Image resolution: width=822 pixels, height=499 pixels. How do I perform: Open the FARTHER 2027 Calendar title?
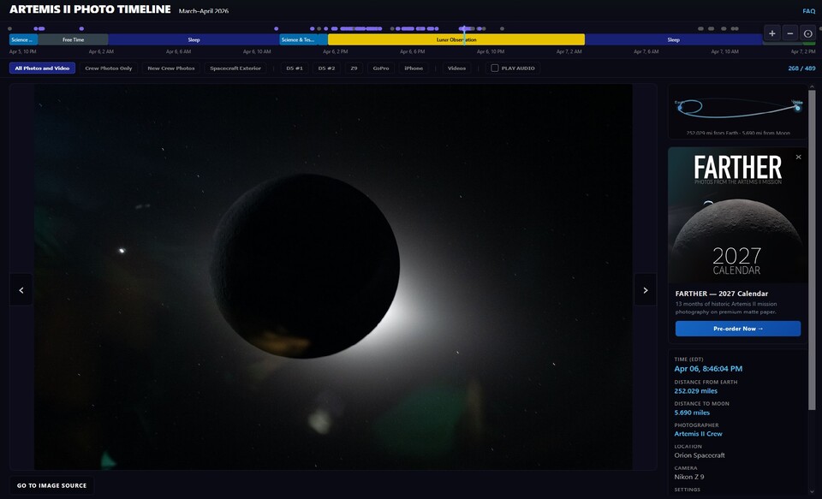coord(721,294)
